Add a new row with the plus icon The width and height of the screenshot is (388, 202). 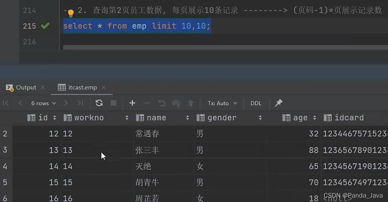[x=132, y=103]
